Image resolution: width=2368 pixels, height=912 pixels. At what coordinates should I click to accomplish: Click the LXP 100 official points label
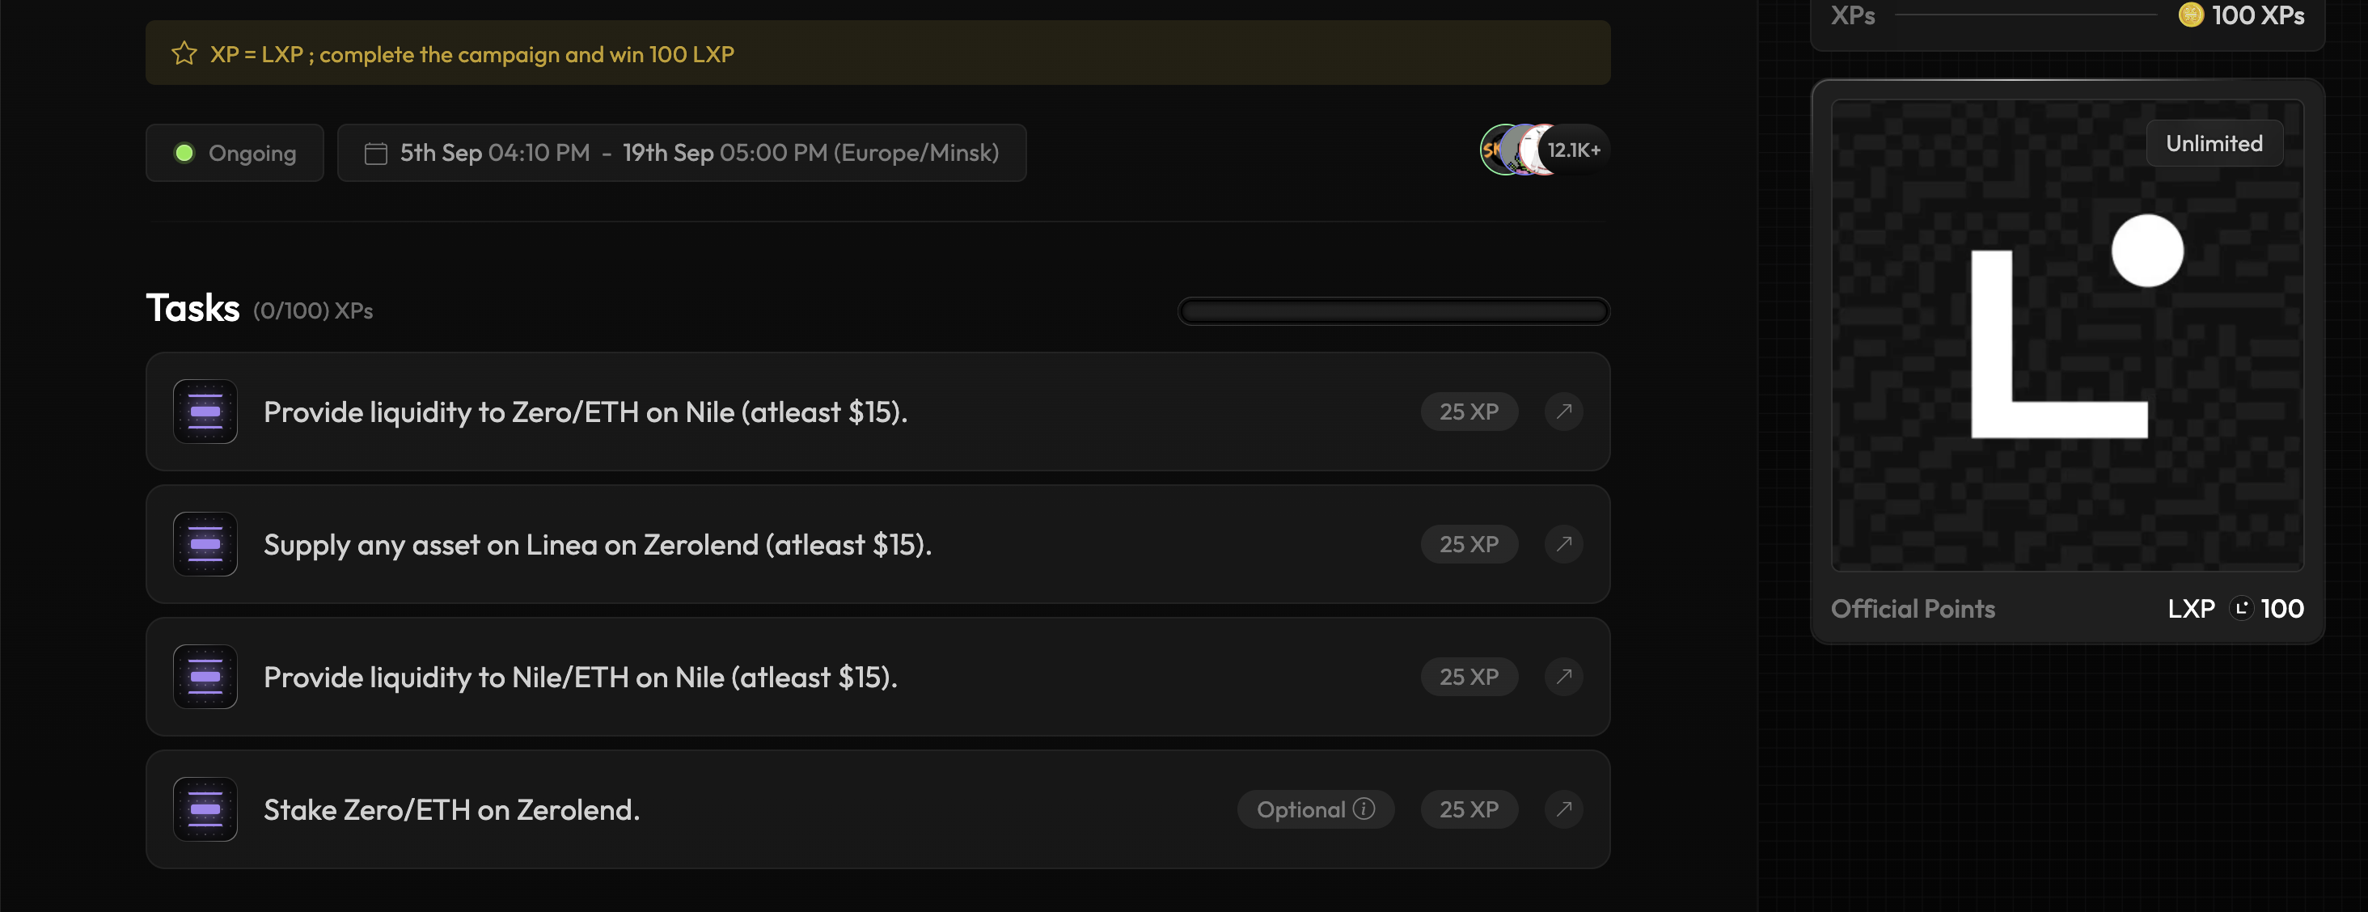(x=2235, y=609)
